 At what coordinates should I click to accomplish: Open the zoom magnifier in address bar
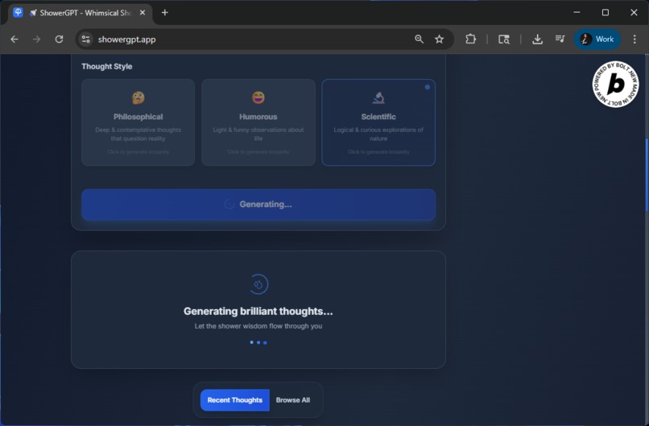[419, 39]
